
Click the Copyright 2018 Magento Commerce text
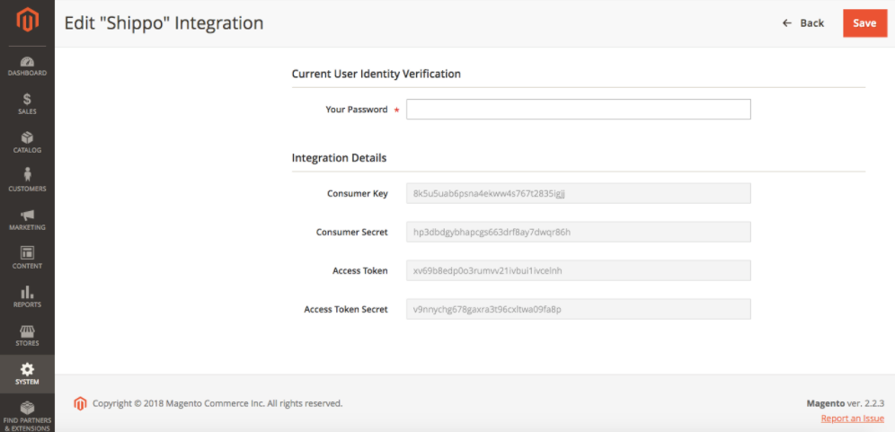coord(217,403)
